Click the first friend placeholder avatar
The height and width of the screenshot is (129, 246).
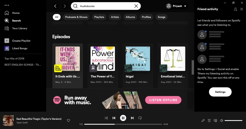[x=202, y=34]
